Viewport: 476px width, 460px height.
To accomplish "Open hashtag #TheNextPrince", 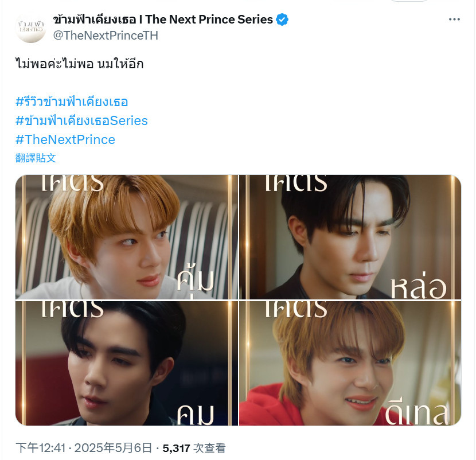I will [65, 140].
